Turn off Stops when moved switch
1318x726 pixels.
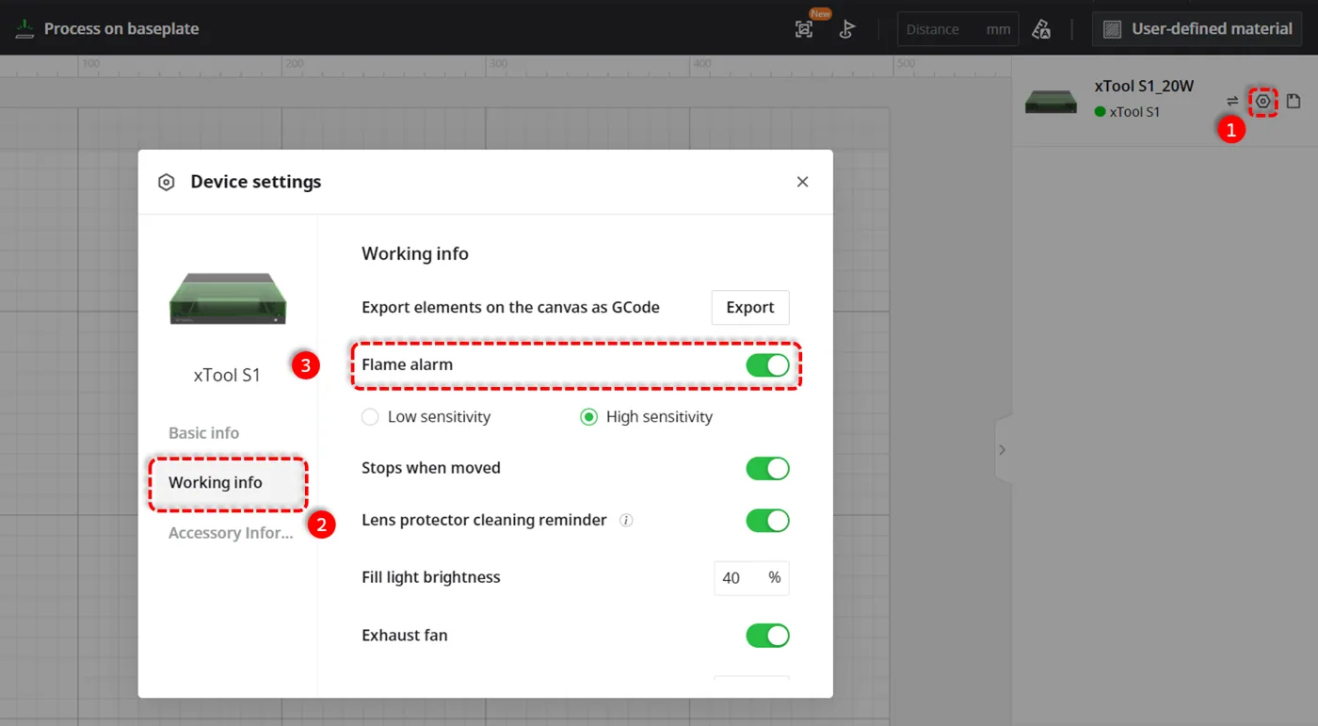[768, 468]
